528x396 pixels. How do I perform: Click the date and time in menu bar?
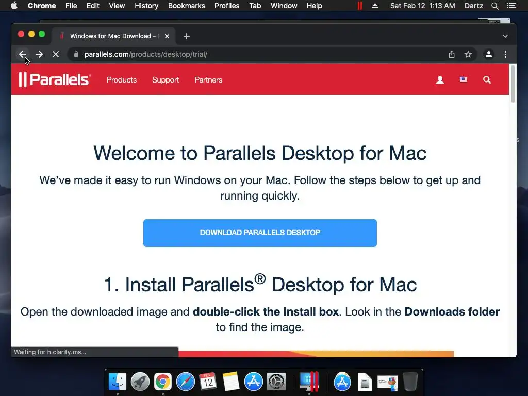423,6
